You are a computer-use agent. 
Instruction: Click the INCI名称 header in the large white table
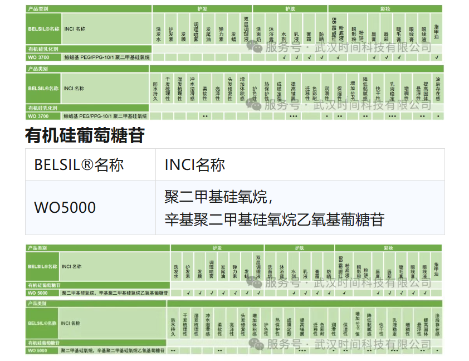pos(194,165)
